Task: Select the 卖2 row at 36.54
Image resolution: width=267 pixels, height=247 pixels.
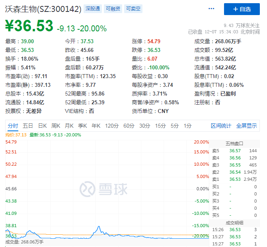Action: point(234,172)
